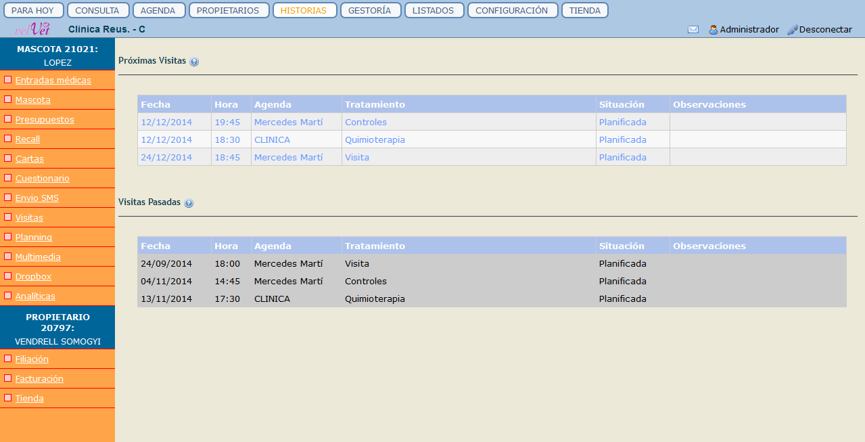This screenshot has height=442, width=865.
Task: Click the envelope mail icon
Action: point(693,30)
